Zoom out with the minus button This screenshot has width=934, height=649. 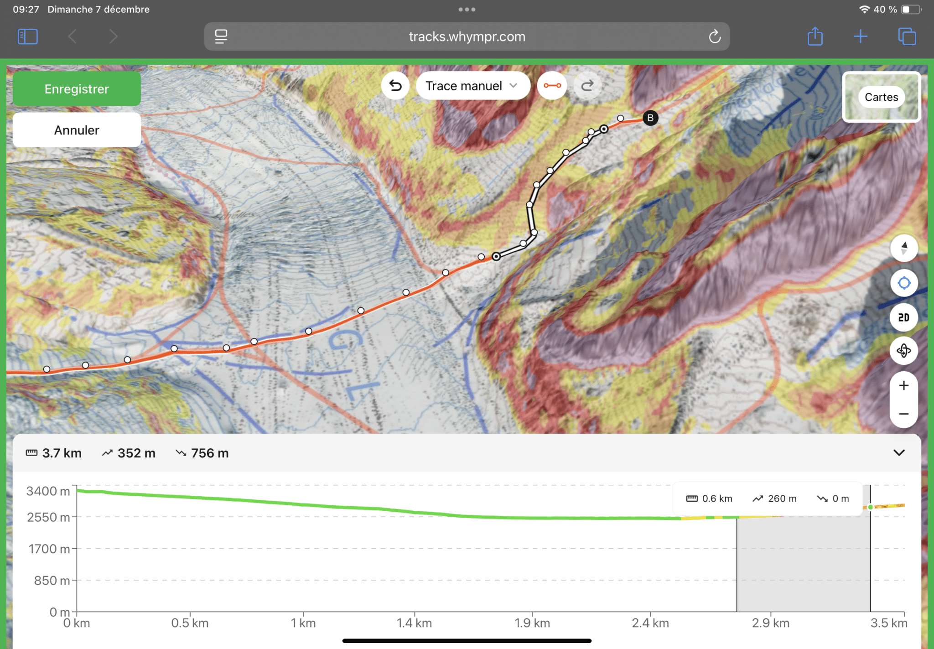tap(903, 414)
